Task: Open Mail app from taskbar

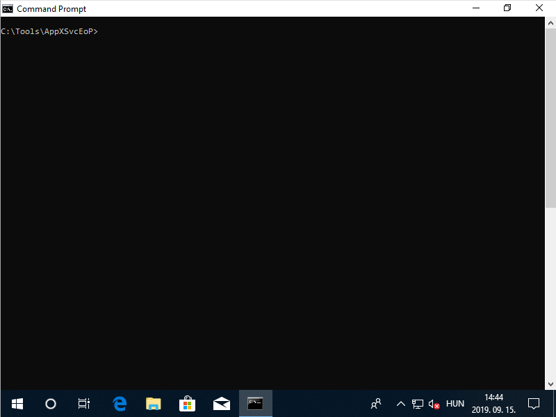Action: pos(222,404)
